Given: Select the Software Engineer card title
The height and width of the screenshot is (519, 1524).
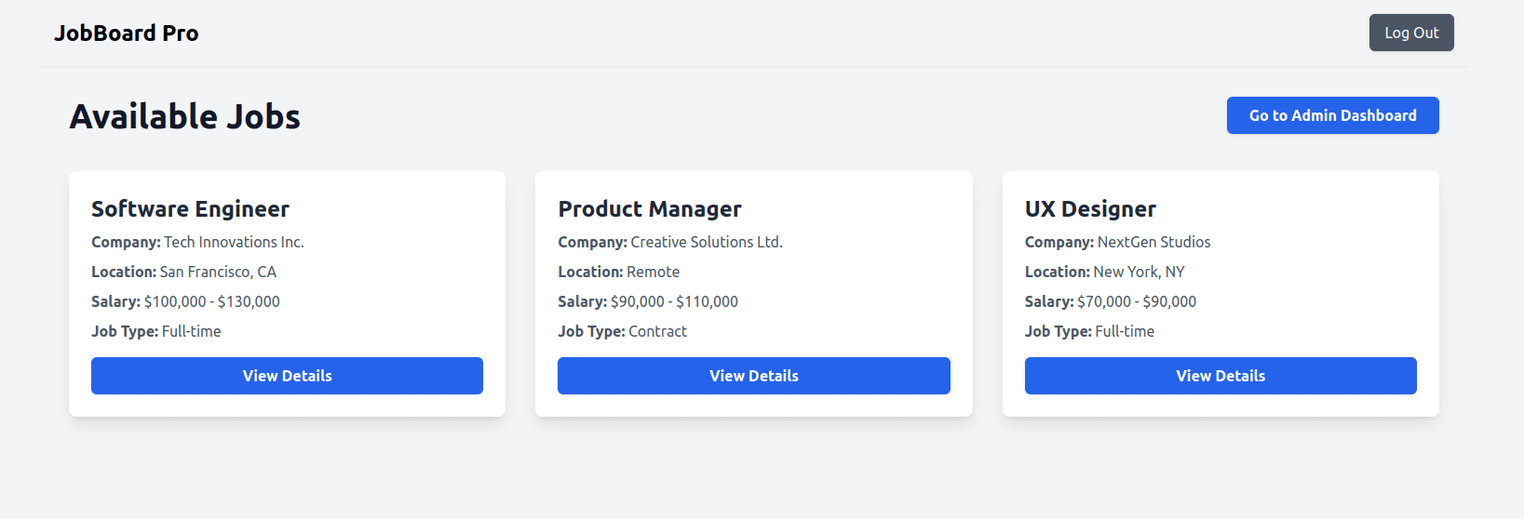Looking at the screenshot, I should click(190, 209).
